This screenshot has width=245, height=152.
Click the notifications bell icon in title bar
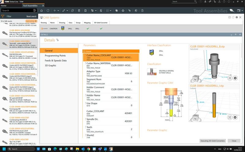(x=205, y=2)
